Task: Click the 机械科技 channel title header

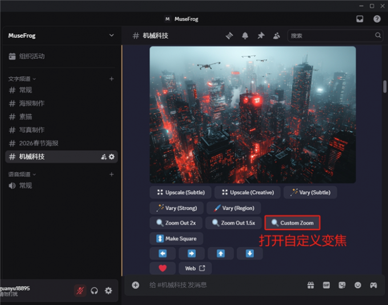Action: tap(155, 35)
